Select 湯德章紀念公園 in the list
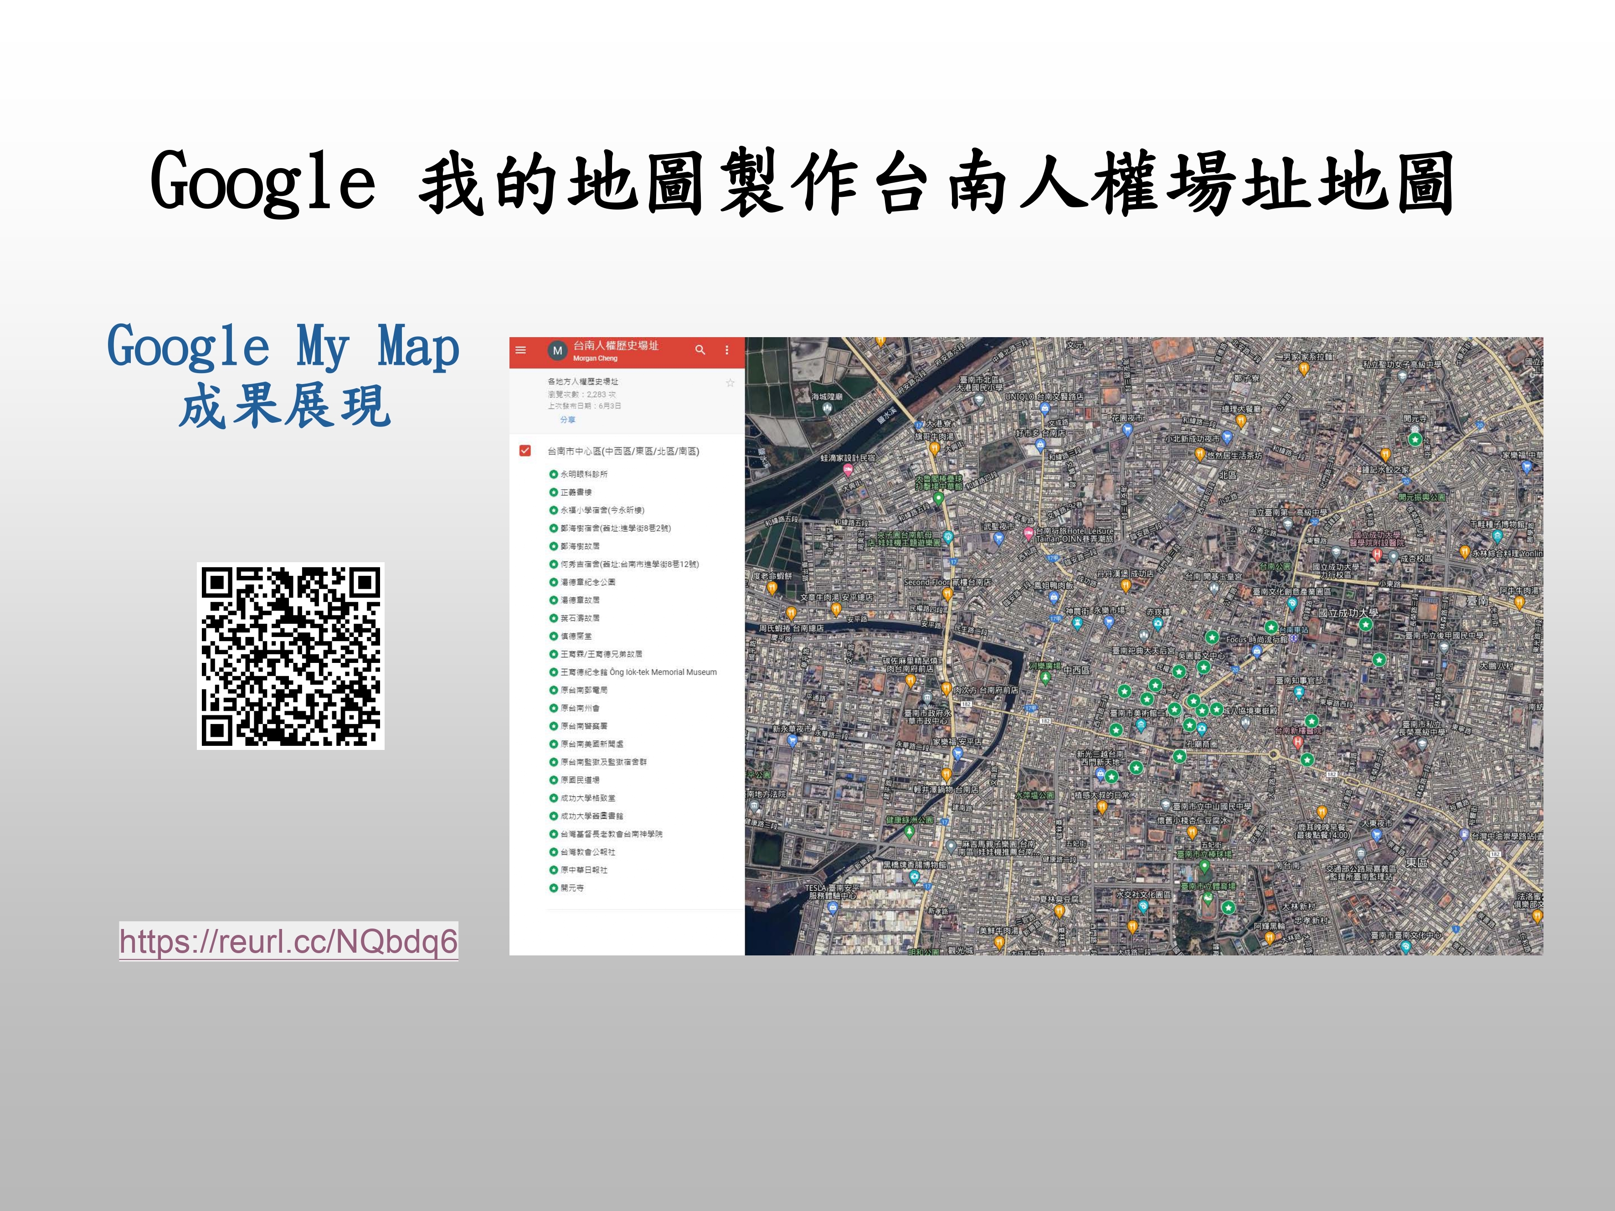The width and height of the screenshot is (1615, 1211). 582,582
